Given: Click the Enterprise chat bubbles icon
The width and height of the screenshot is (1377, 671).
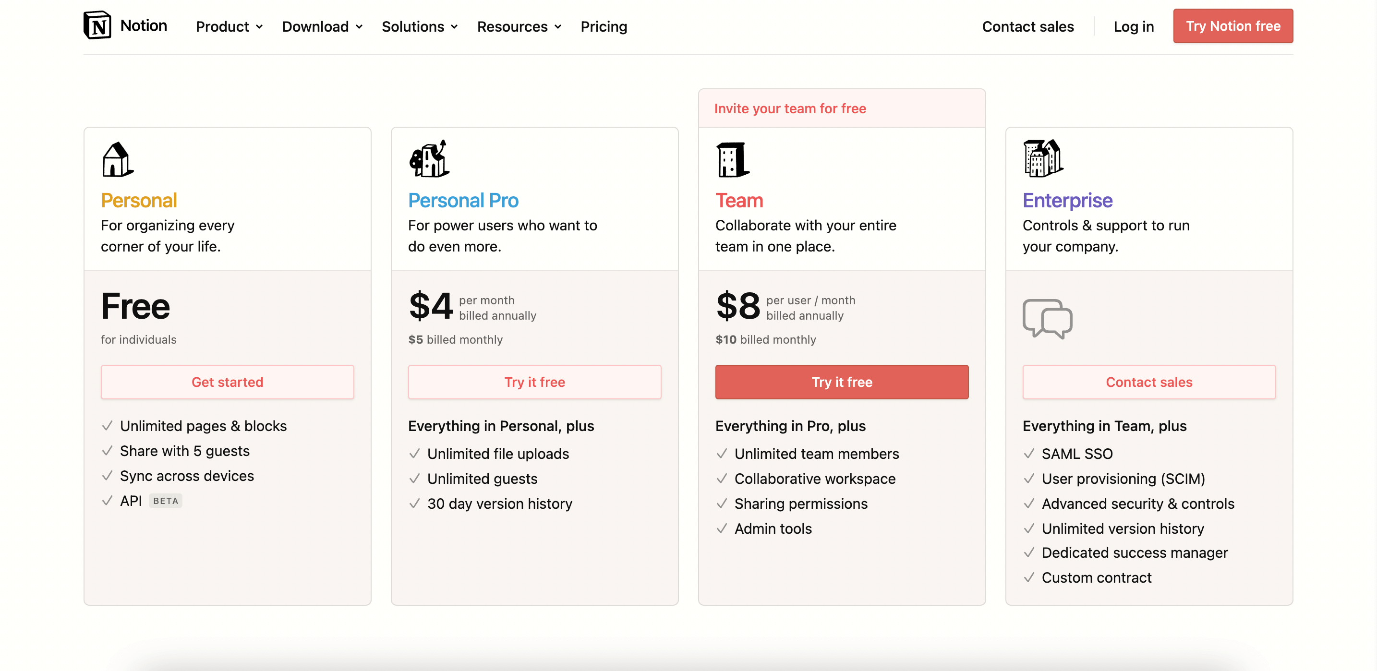Looking at the screenshot, I should (x=1047, y=318).
